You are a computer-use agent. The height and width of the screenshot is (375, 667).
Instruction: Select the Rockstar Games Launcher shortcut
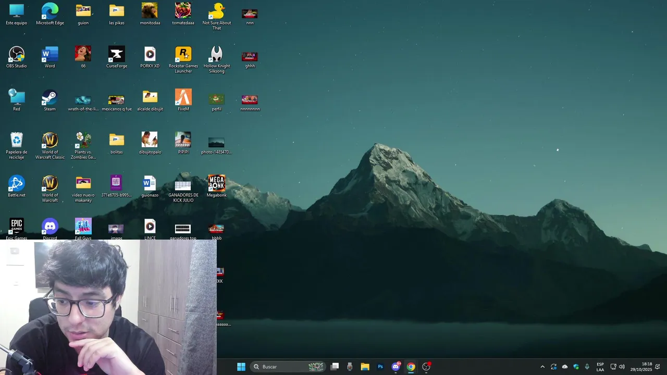point(183,59)
